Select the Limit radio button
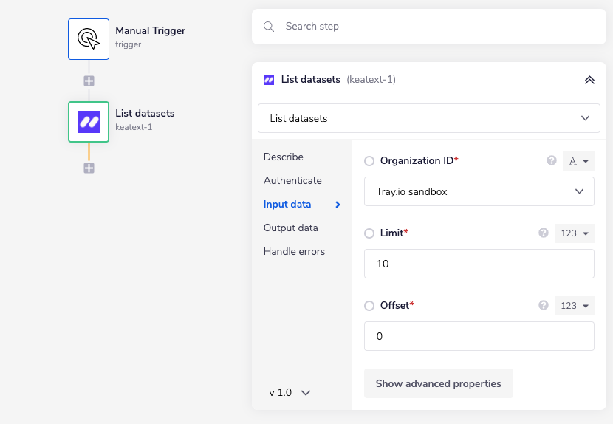The width and height of the screenshot is (613, 424). (370, 233)
